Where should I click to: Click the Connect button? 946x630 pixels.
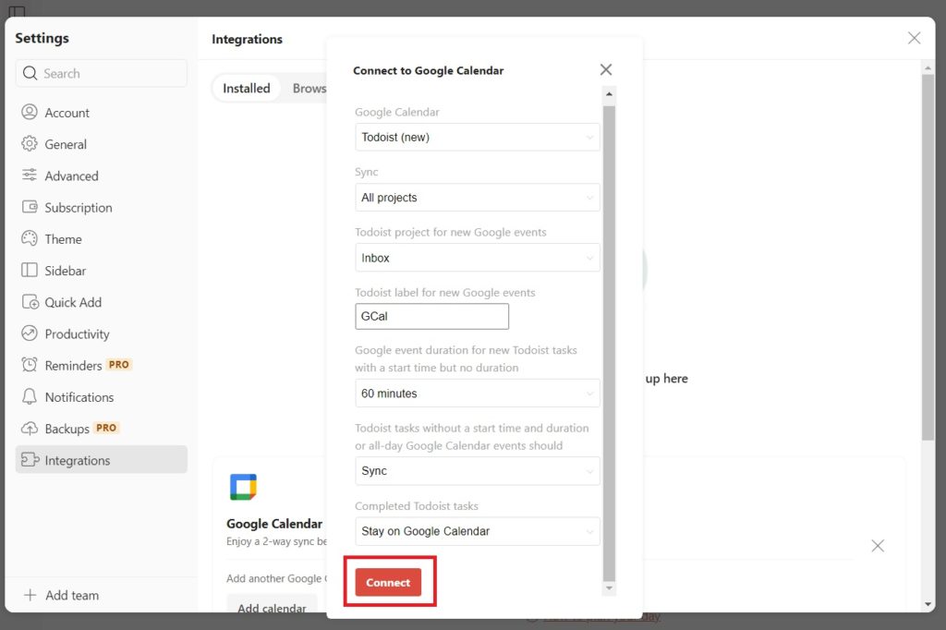388,582
